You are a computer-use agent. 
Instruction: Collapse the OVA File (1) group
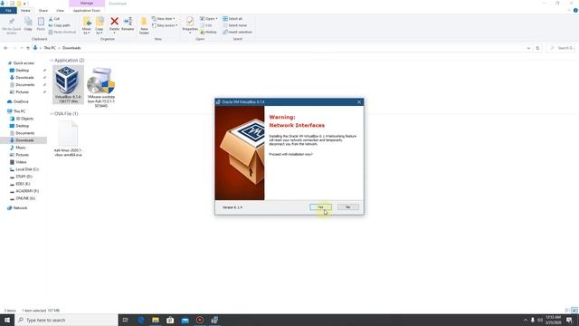[x=52, y=114]
